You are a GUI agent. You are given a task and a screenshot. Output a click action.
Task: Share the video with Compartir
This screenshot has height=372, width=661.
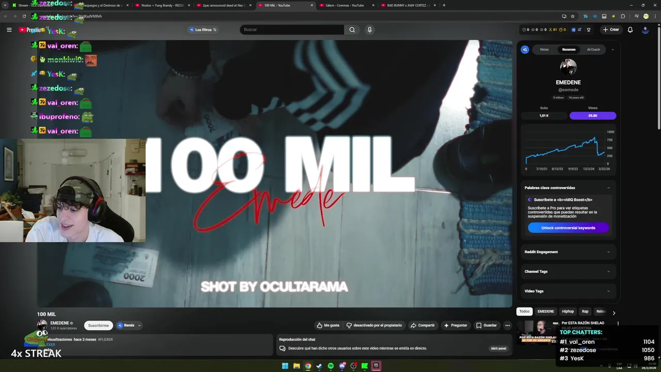pos(422,326)
